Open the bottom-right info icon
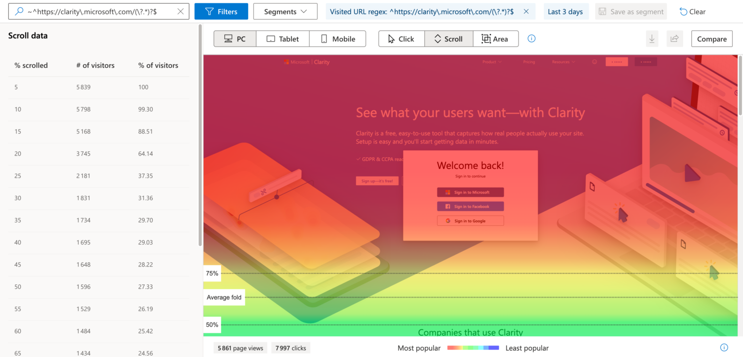The height and width of the screenshot is (357, 743). (724, 348)
